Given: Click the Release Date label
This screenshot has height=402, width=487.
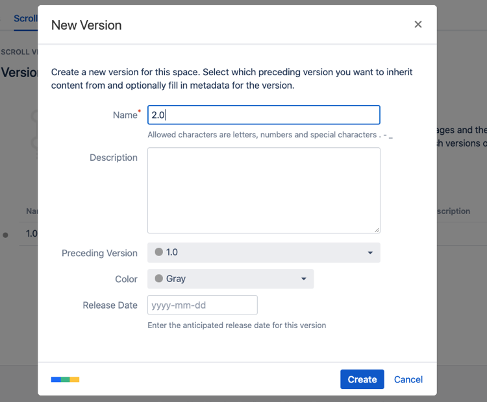Looking at the screenshot, I should click(110, 305).
